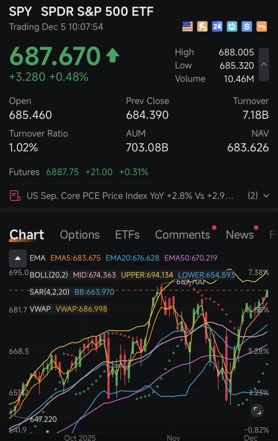Screen dimensions: 278x441
Task: Tap the lightning bolt level-1 quote icon
Action: pos(202,27)
